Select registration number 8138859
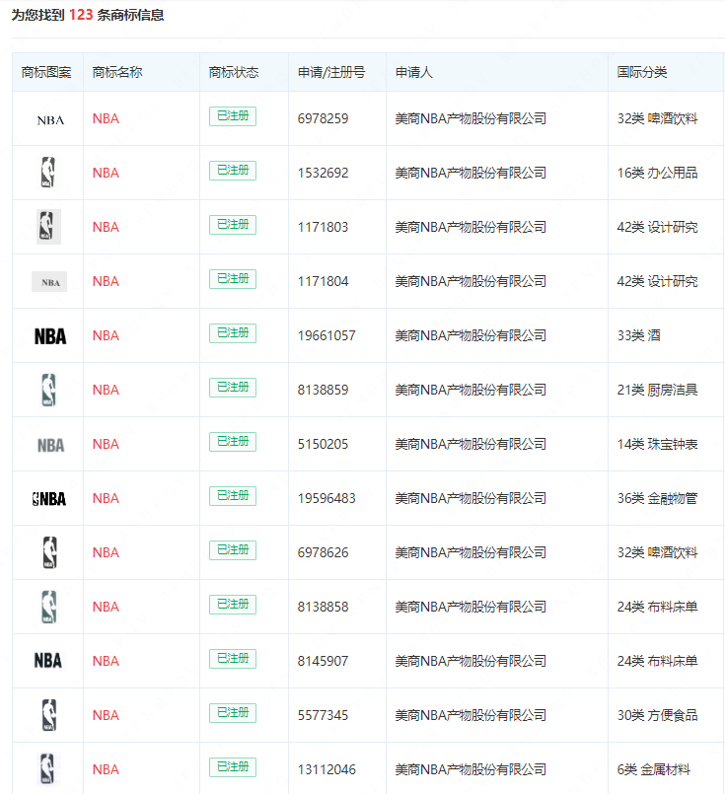The height and width of the screenshot is (794, 725). tap(323, 390)
